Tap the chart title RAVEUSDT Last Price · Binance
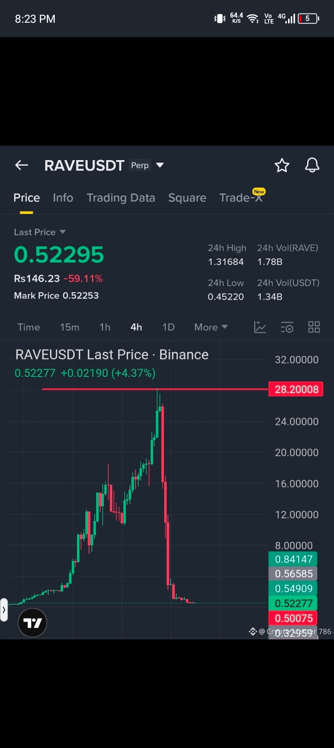334x748 pixels. 112,355
